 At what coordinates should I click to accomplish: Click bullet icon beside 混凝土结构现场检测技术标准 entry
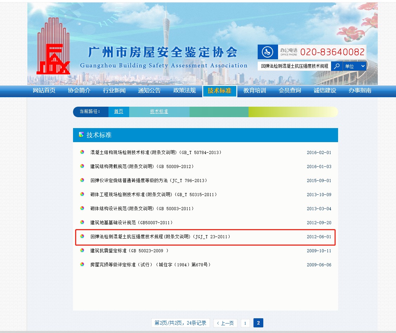pos(81,152)
